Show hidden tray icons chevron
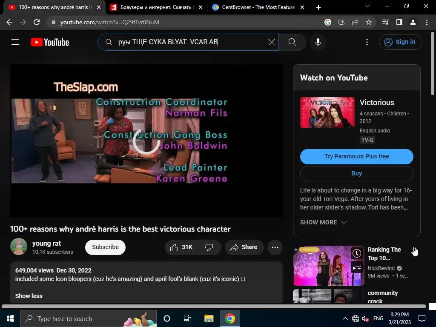Screen dimensions: 436x327 345,318
